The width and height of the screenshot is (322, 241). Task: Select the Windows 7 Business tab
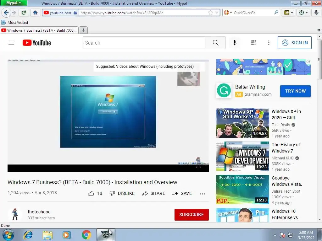point(39,30)
